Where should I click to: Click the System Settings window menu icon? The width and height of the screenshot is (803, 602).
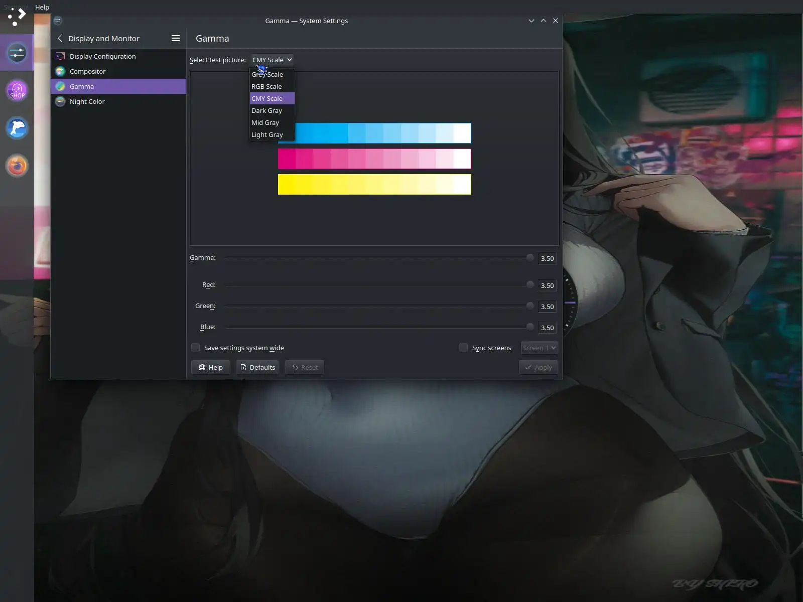click(x=58, y=21)
